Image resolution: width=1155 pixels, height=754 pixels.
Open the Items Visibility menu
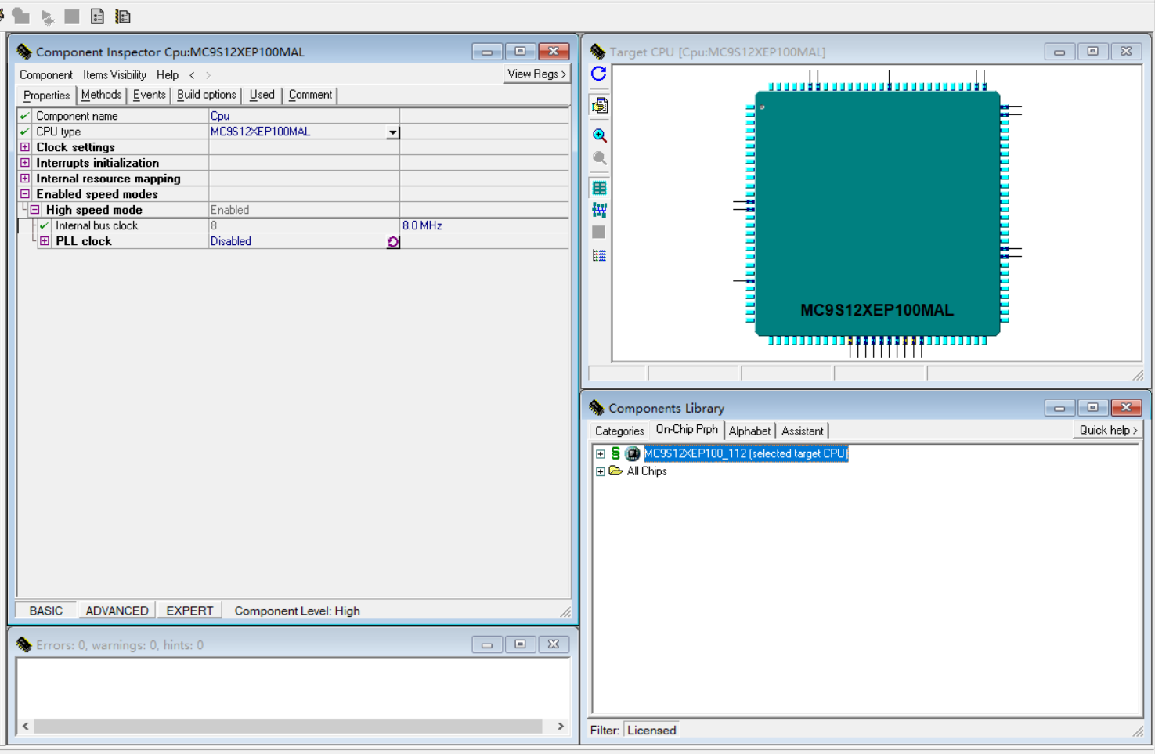(114, 75)
